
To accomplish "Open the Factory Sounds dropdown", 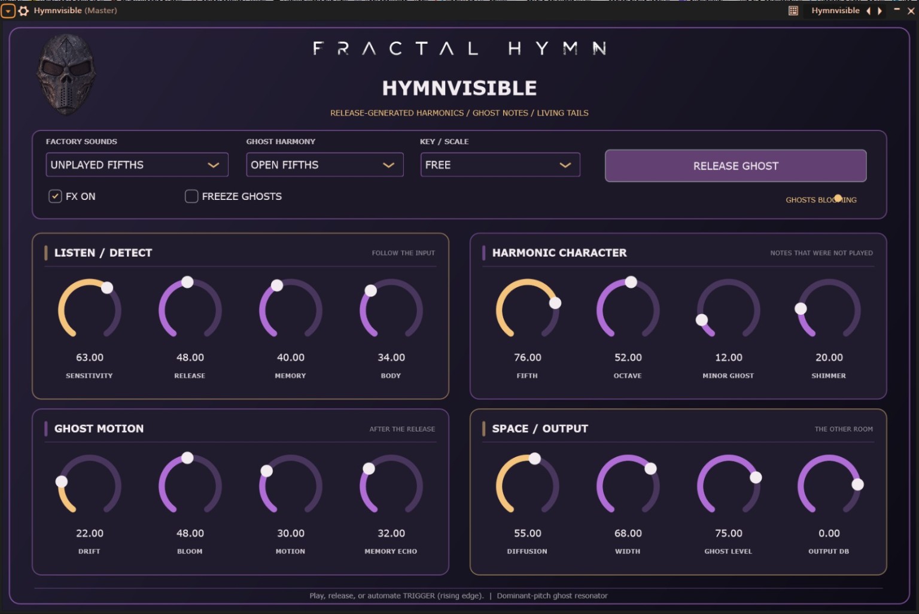I will [137, 165].
